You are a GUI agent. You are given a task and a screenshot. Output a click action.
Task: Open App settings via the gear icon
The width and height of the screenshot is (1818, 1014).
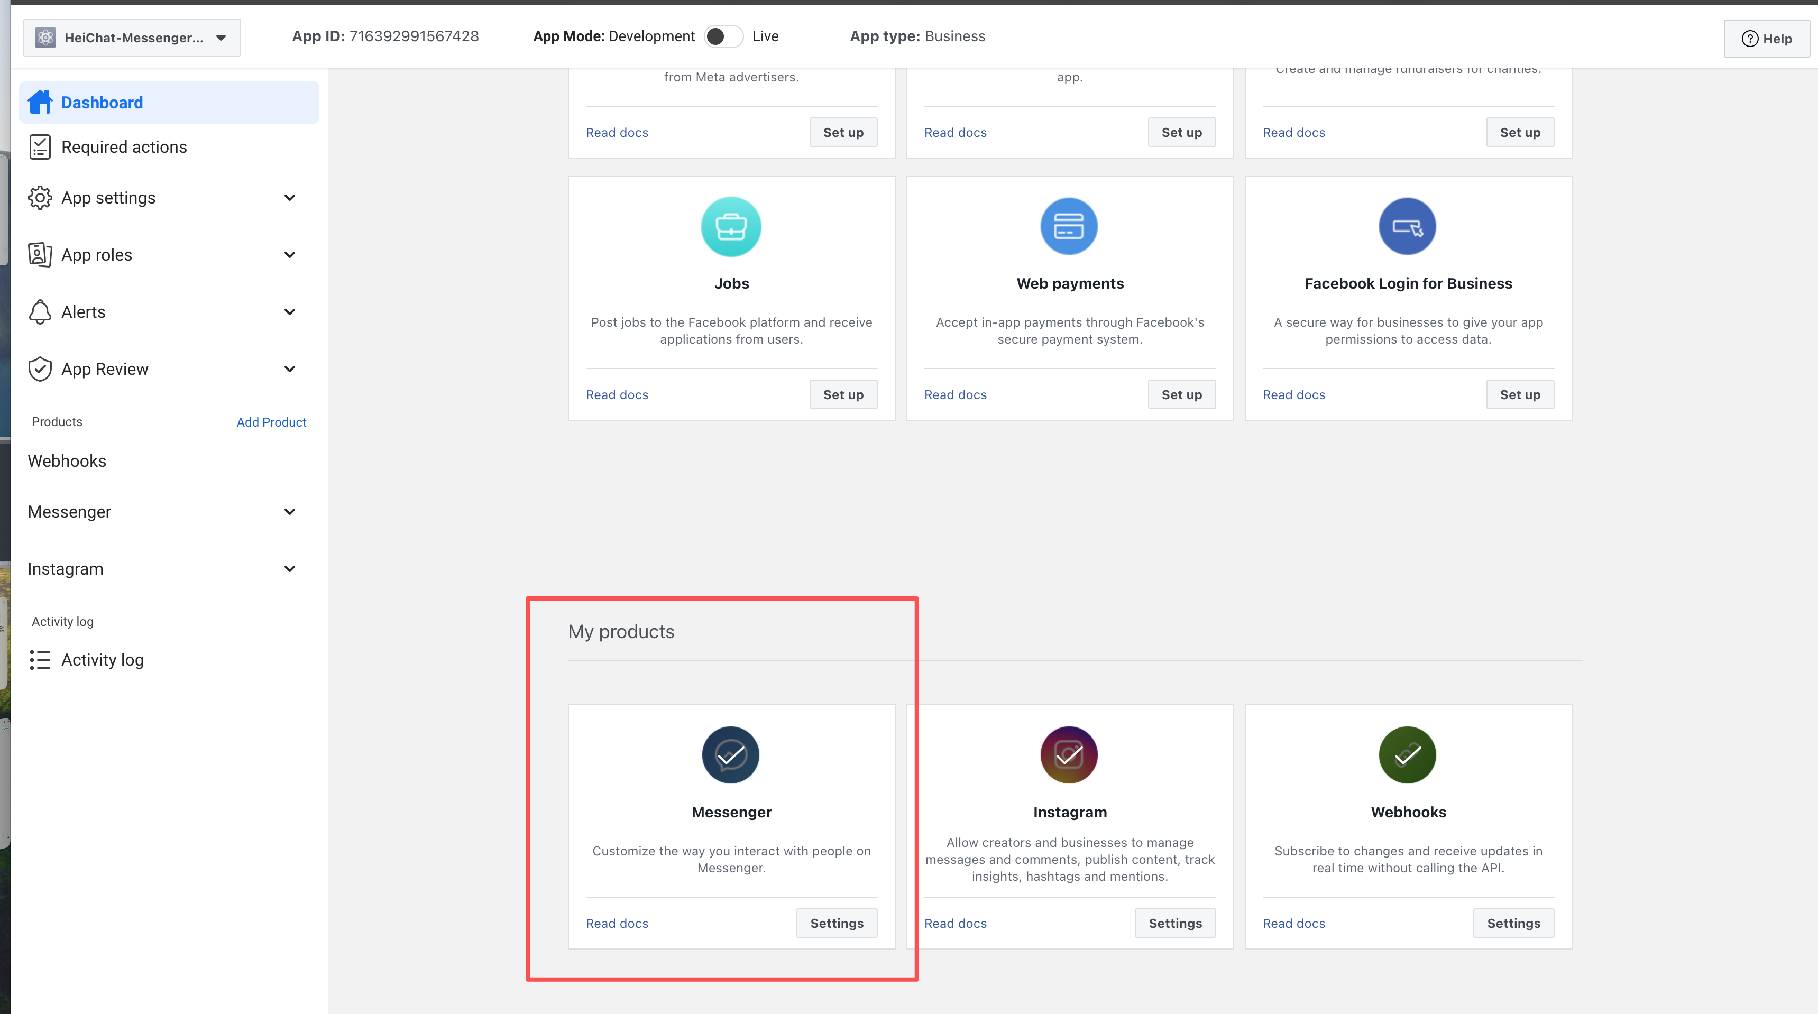point(40,198)
